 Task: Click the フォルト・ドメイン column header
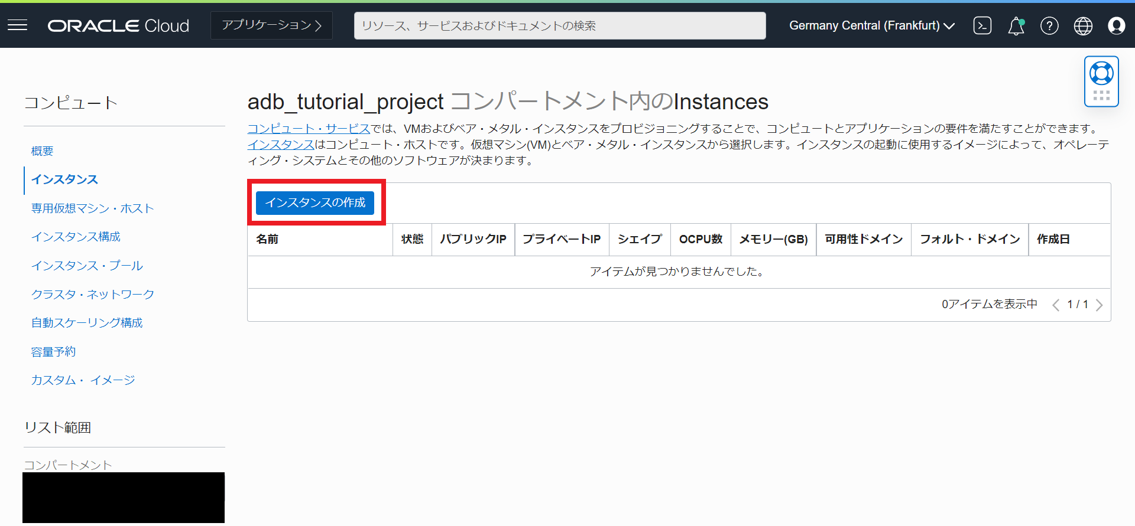pos(970,239)
